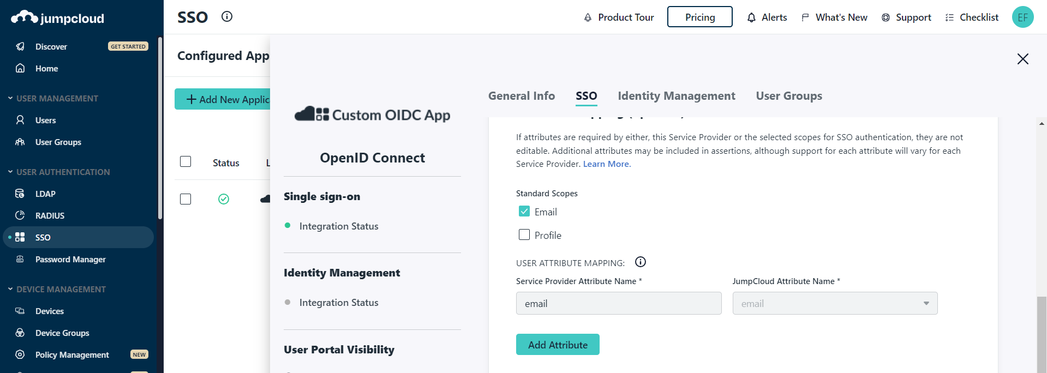Enable the Profile scope checkbox
Image resolution: width=1047 pixels, height=373 pixels.
coord(524,235)
